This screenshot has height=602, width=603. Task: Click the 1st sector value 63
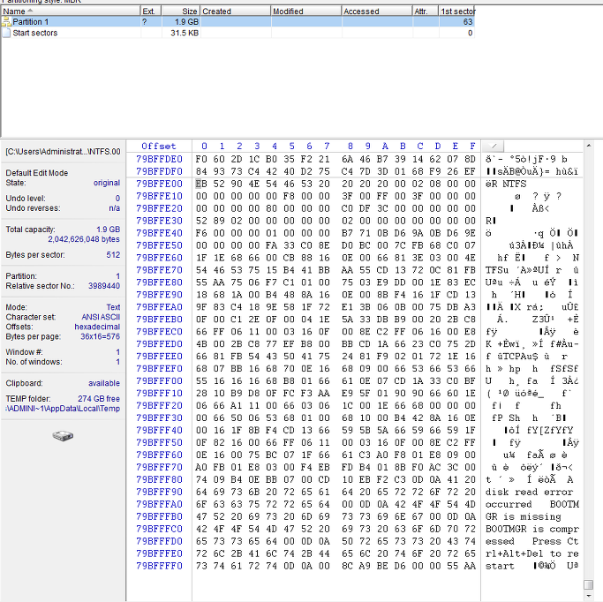pos(468,22)
